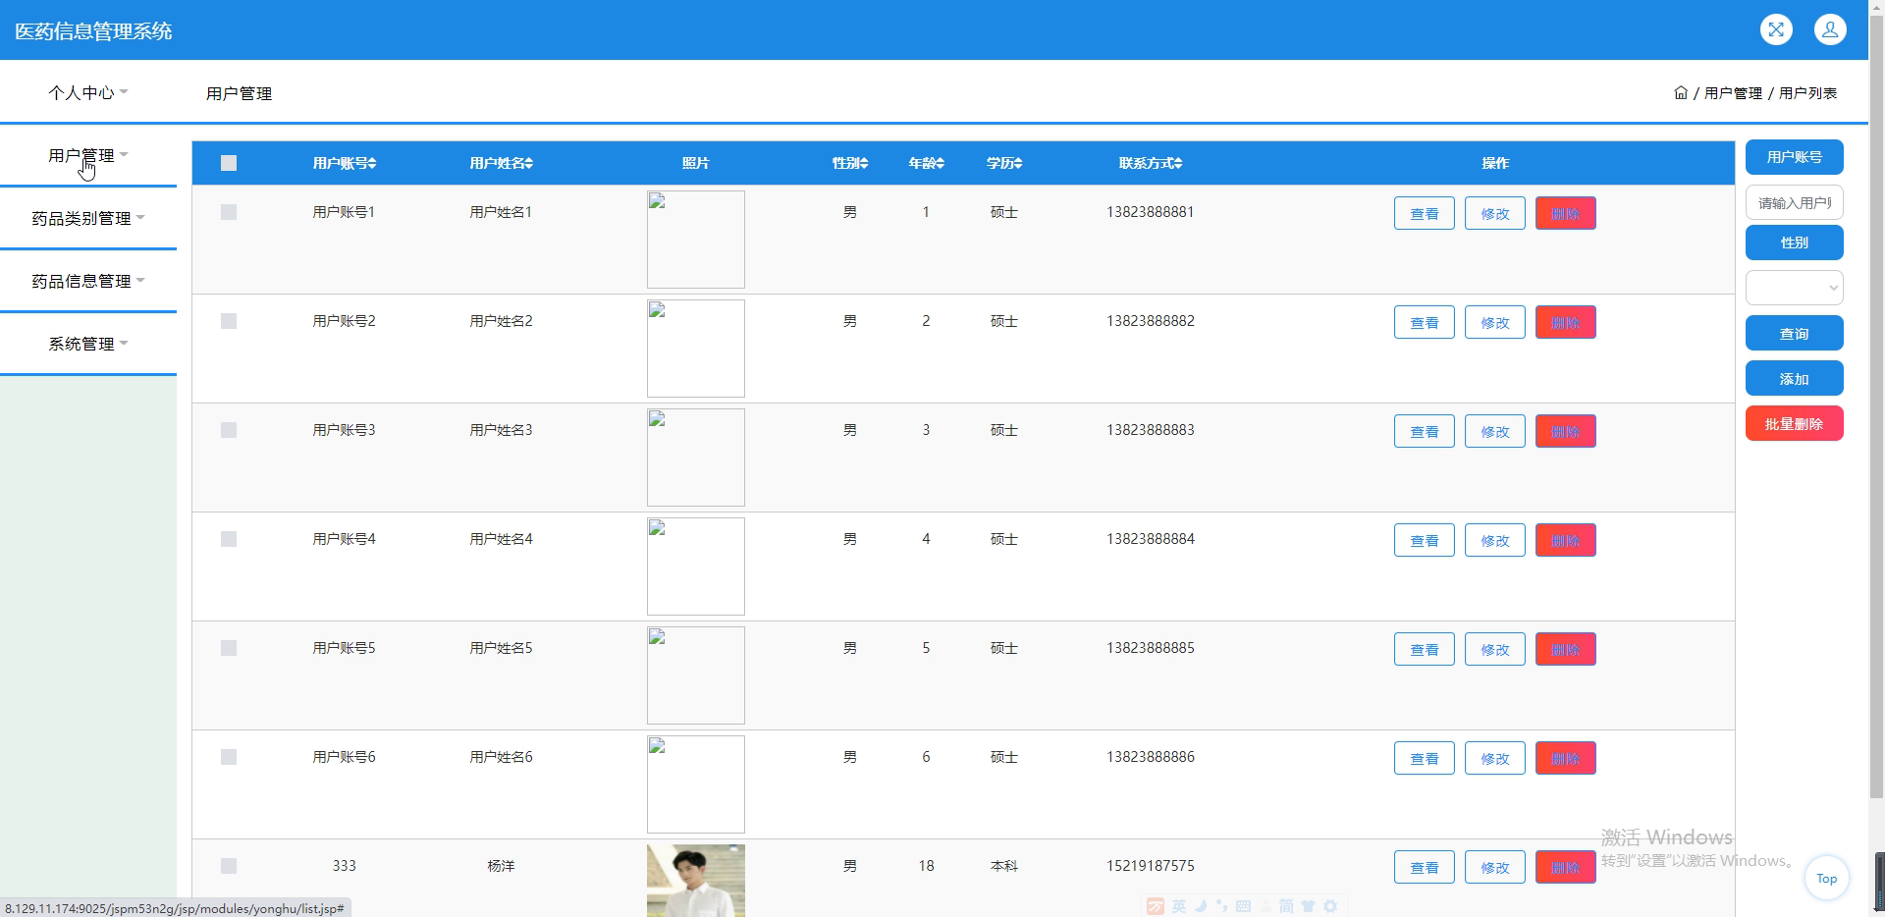Click 用户列表 in the breadcrumb
1885x917 pixels.
click(x=1807, y=92)
